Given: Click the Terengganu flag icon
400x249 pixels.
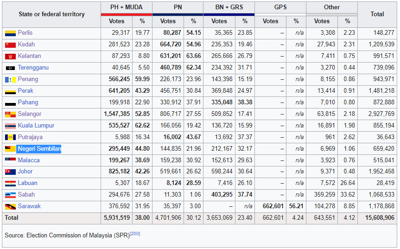Looking at the screenshot, I should point(10,68).
